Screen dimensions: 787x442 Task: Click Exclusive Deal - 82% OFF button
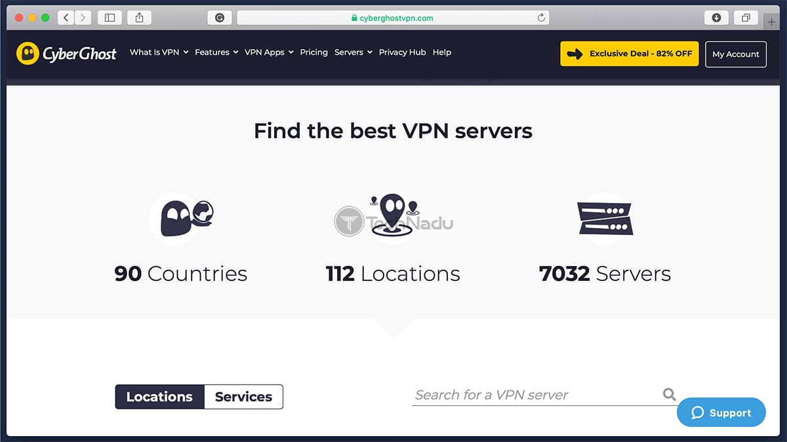pos(630,54)
